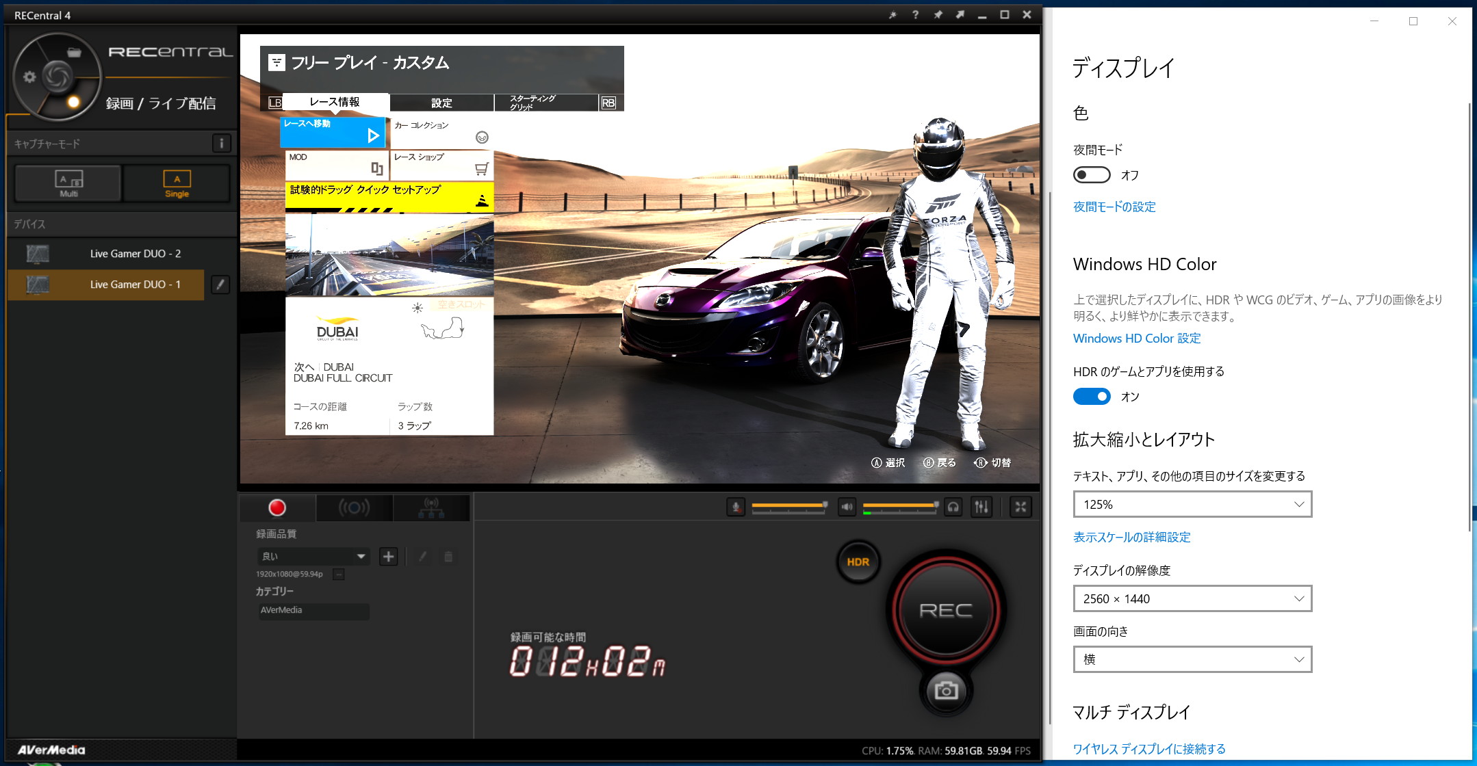Viewport: 1477px width, 766px height.
Task: Take a snapshot with the camera button
Action: (946, 691)
